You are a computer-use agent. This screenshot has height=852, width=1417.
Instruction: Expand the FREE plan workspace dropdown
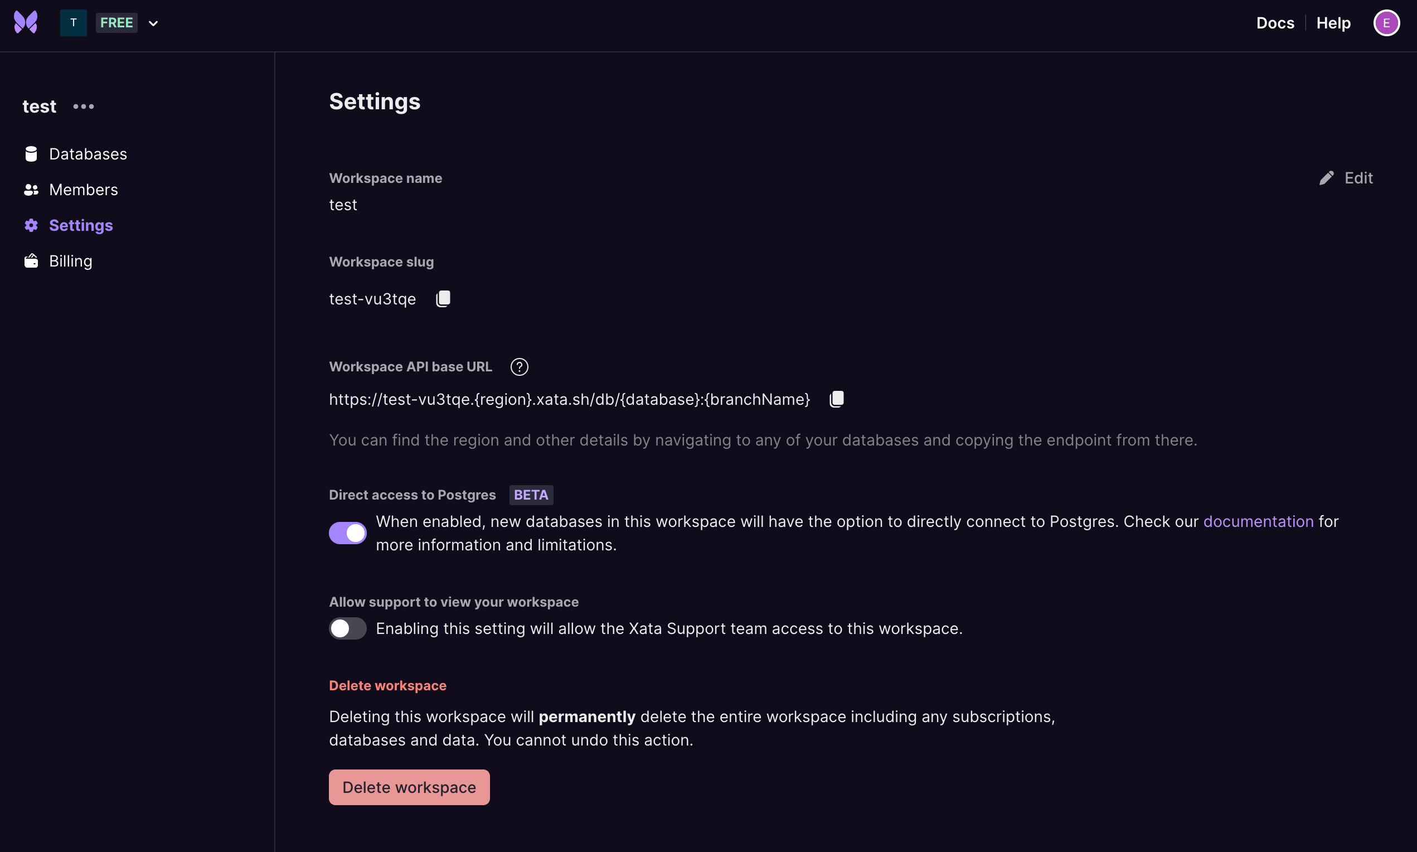(153, 23)
